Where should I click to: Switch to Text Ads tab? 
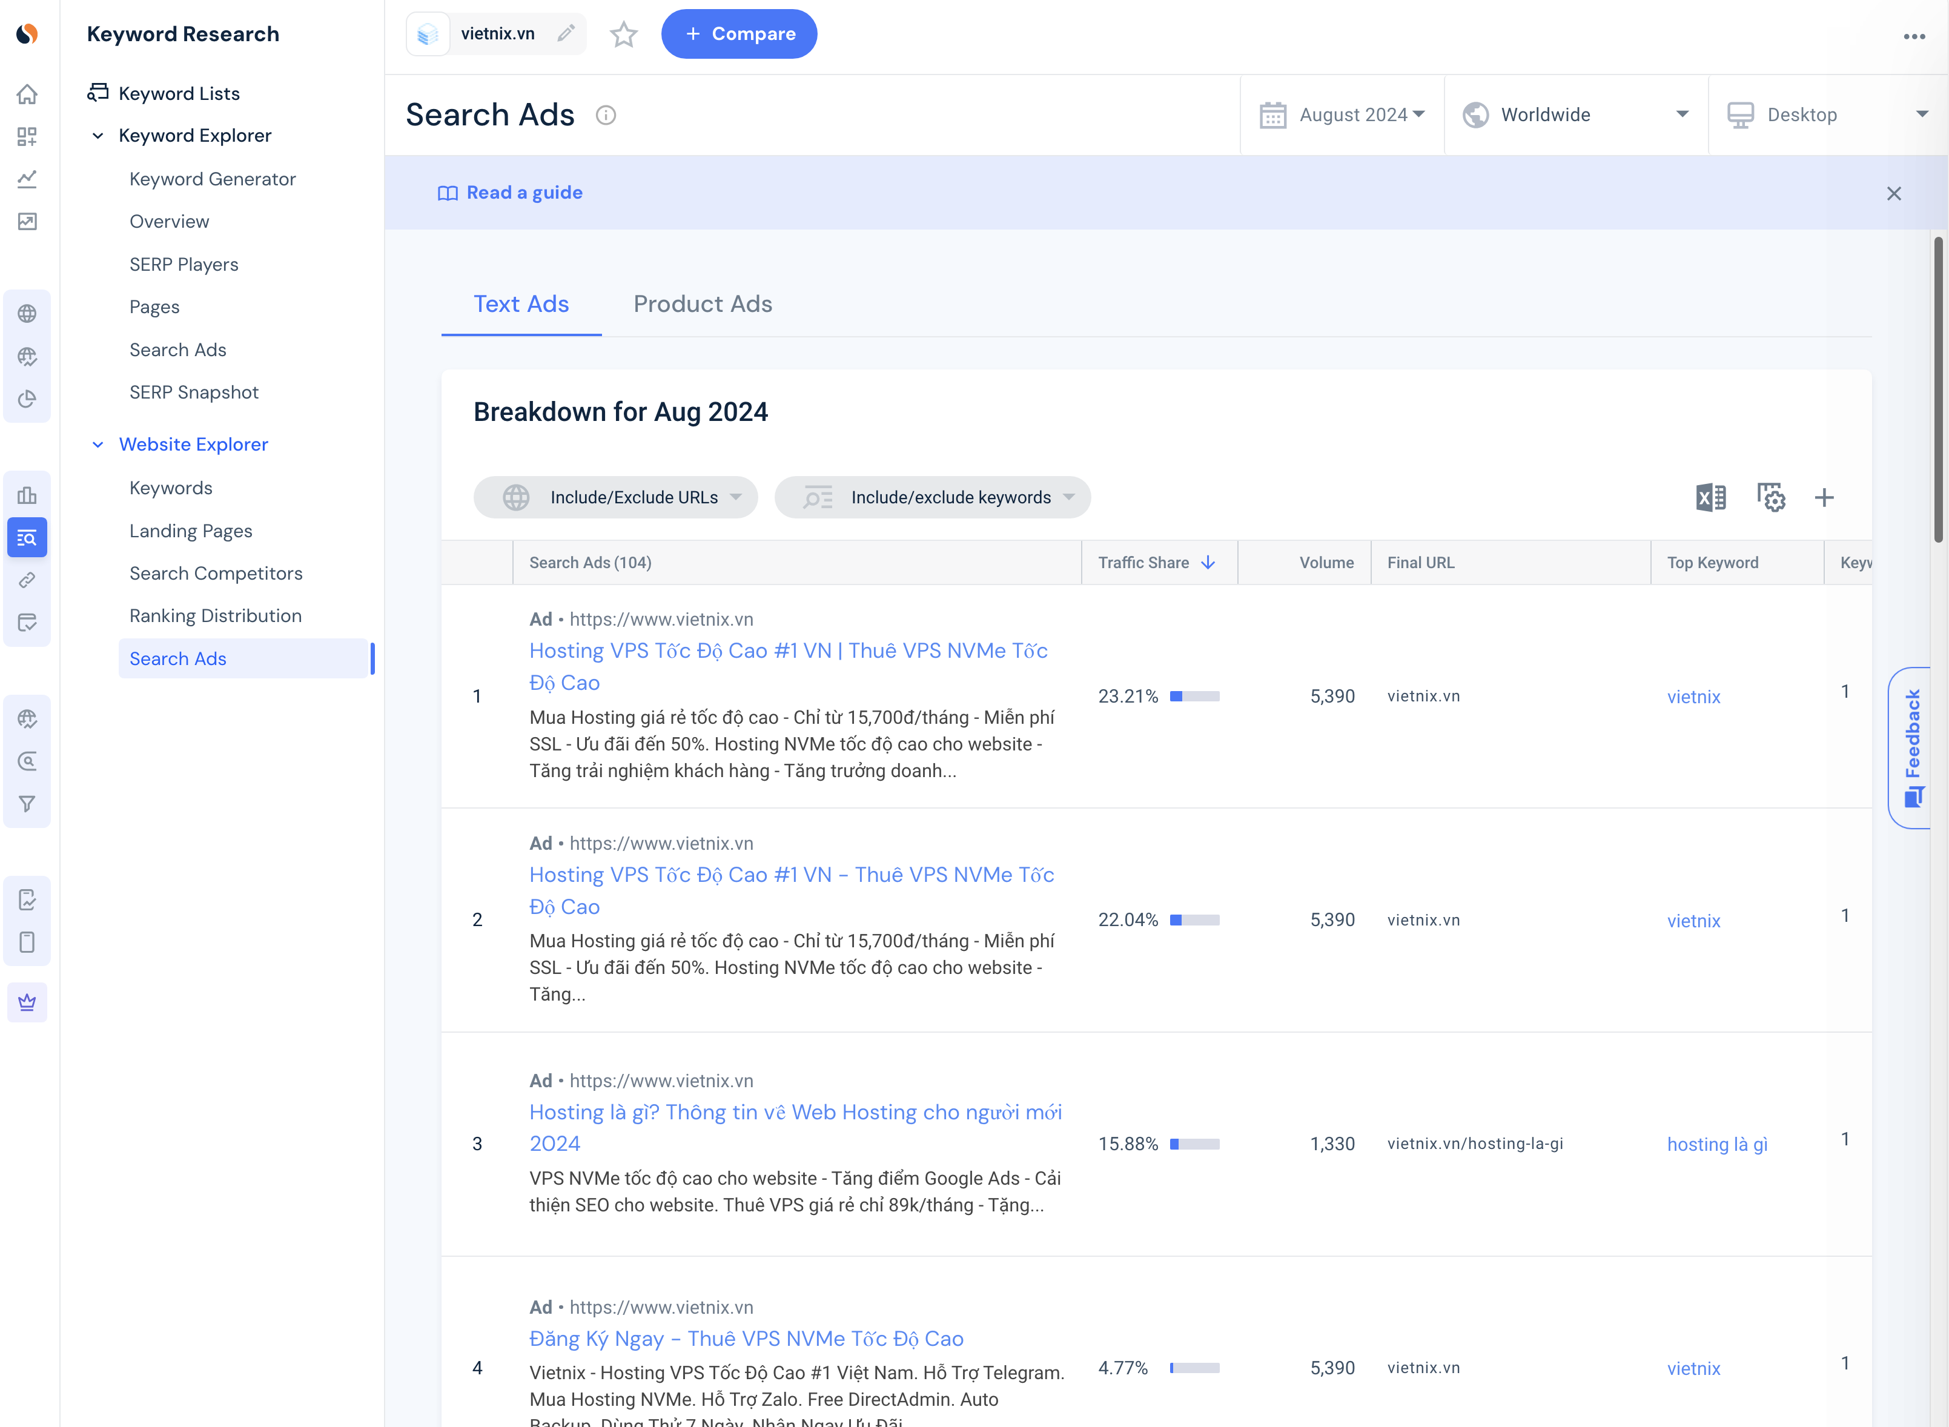[x=521, y=304]
